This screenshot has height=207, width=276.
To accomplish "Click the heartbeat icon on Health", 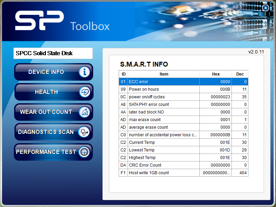I will coord(85,92).
